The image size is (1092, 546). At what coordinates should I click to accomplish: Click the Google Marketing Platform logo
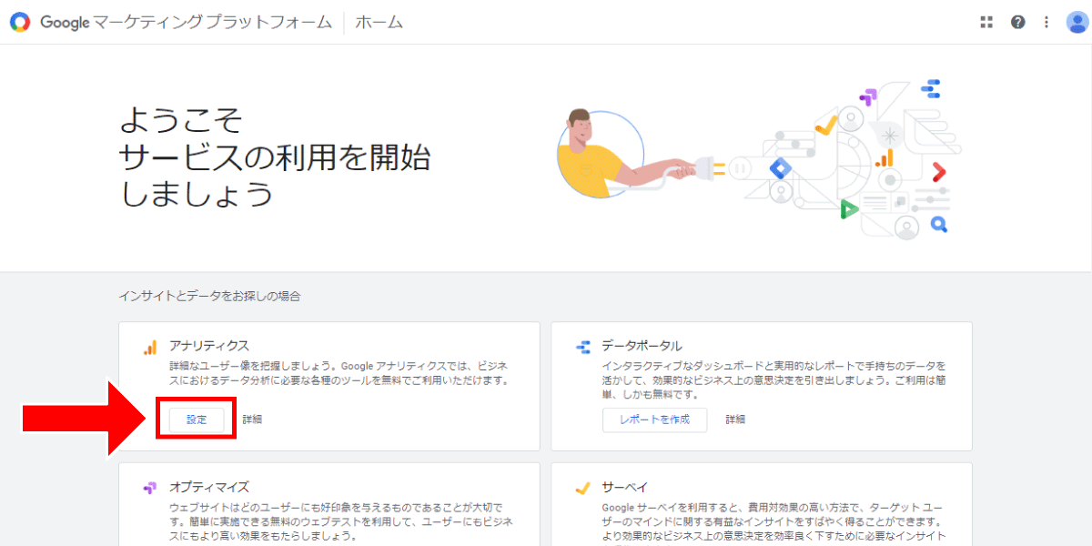(20, 22)
